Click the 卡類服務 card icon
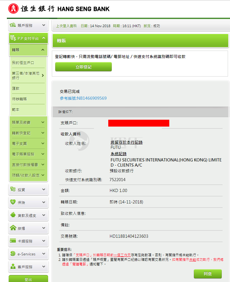This screenshot has height=282, width=230. pyautogui.click(x=13, y=241)
